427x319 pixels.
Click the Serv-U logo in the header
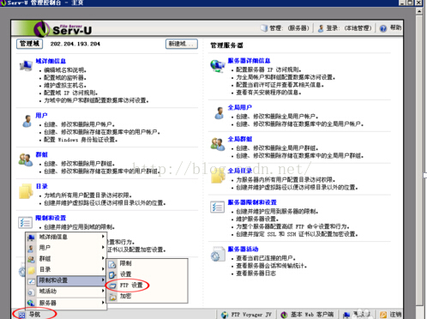pyautogui.click(x=63, y=29)
